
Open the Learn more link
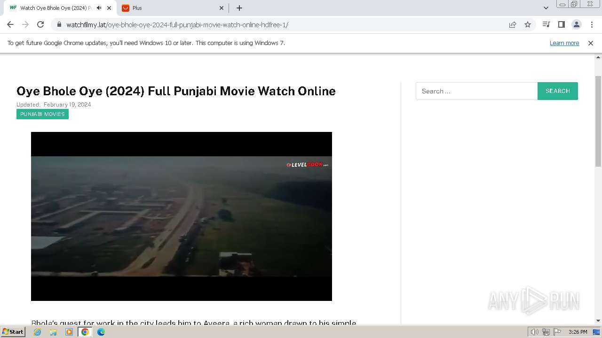[564, 43]
